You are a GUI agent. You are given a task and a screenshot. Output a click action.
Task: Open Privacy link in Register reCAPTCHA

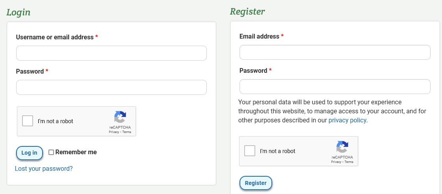(x=336, y=162)
